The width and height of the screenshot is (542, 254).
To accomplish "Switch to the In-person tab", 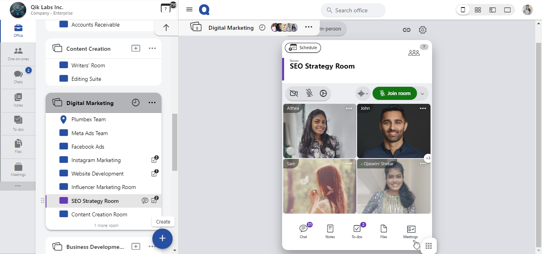I will pos(330,29).
